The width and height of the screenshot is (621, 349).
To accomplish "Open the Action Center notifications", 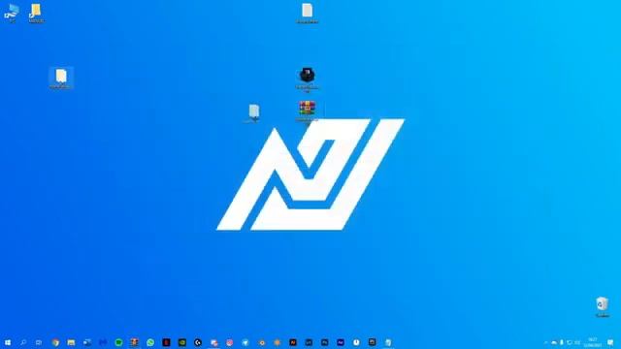I will pyautogui.click(x=610, y=342).
